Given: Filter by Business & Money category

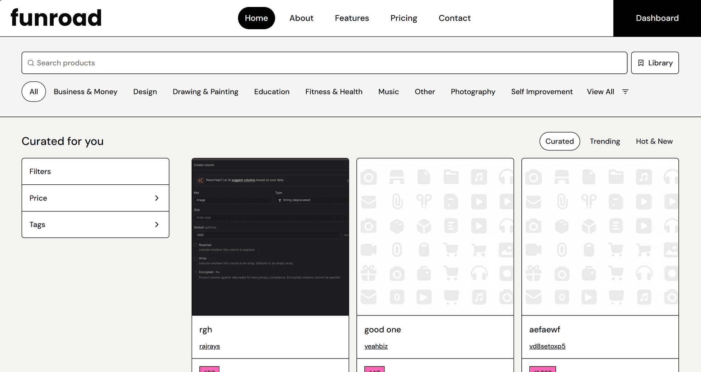Looking at the screenshot, I should point(85,92).
